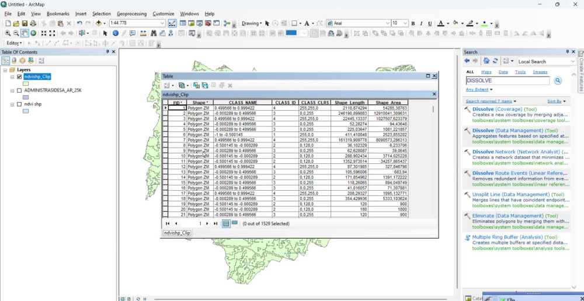The height and width of the screenshot is (301, 584).
Task: Click the ndvi shp blue symbol swatch
Action: (26, 111)
